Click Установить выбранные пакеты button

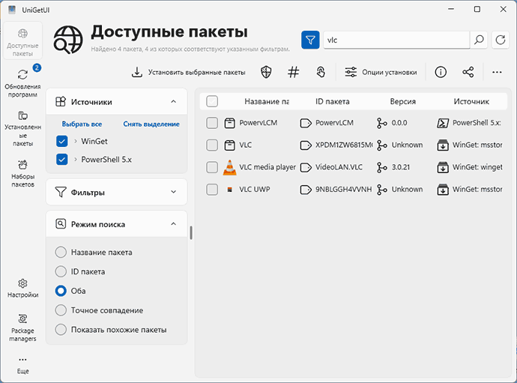click(188, 72)
